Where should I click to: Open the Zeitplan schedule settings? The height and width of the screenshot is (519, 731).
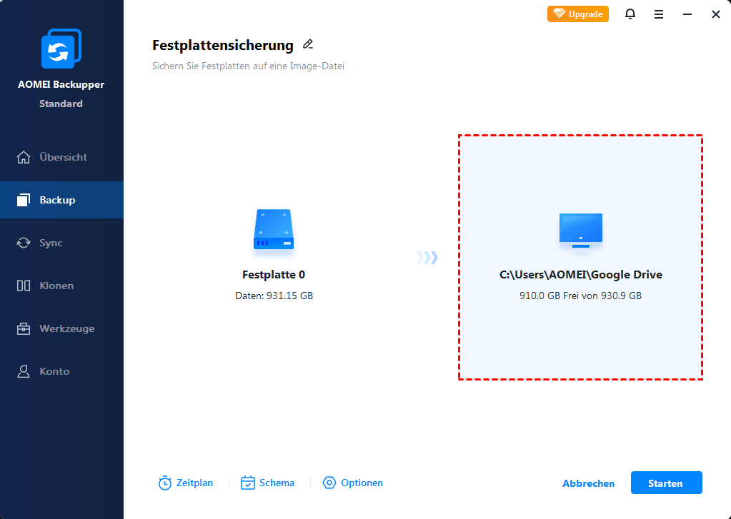186,483
